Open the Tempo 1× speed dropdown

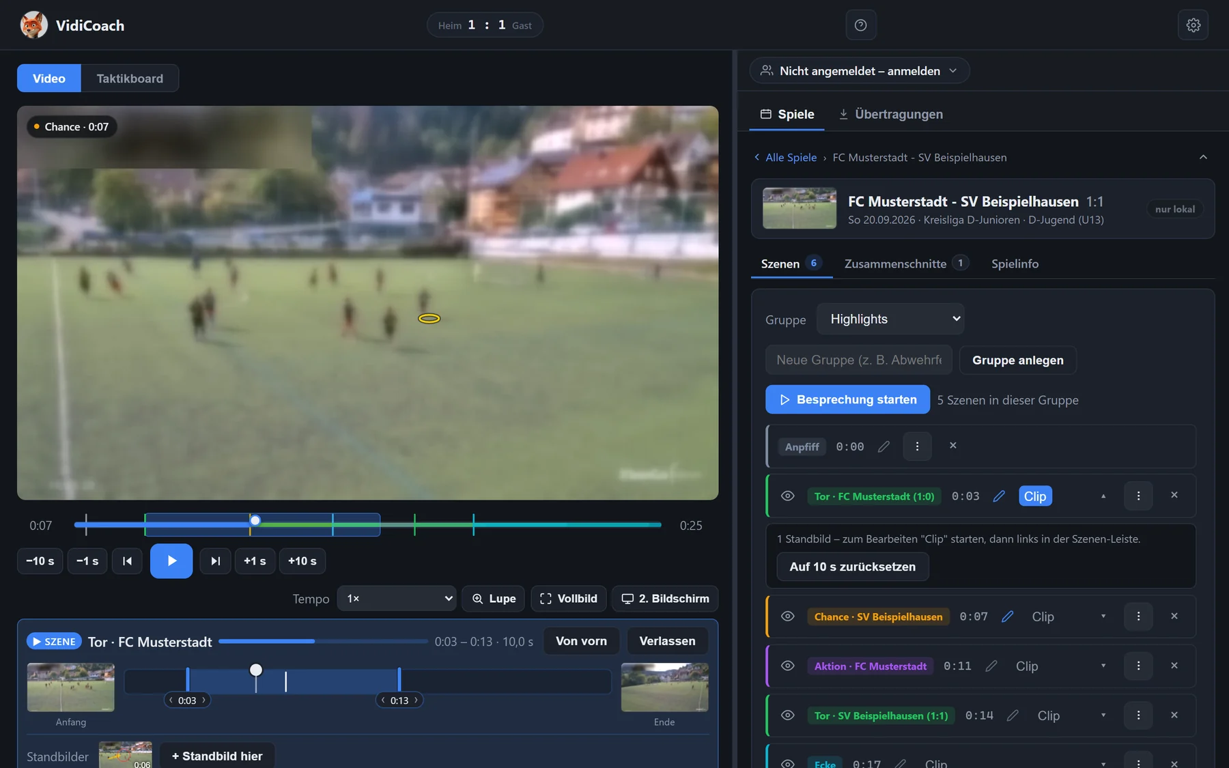pyautogui.click(x=397, y=599)
